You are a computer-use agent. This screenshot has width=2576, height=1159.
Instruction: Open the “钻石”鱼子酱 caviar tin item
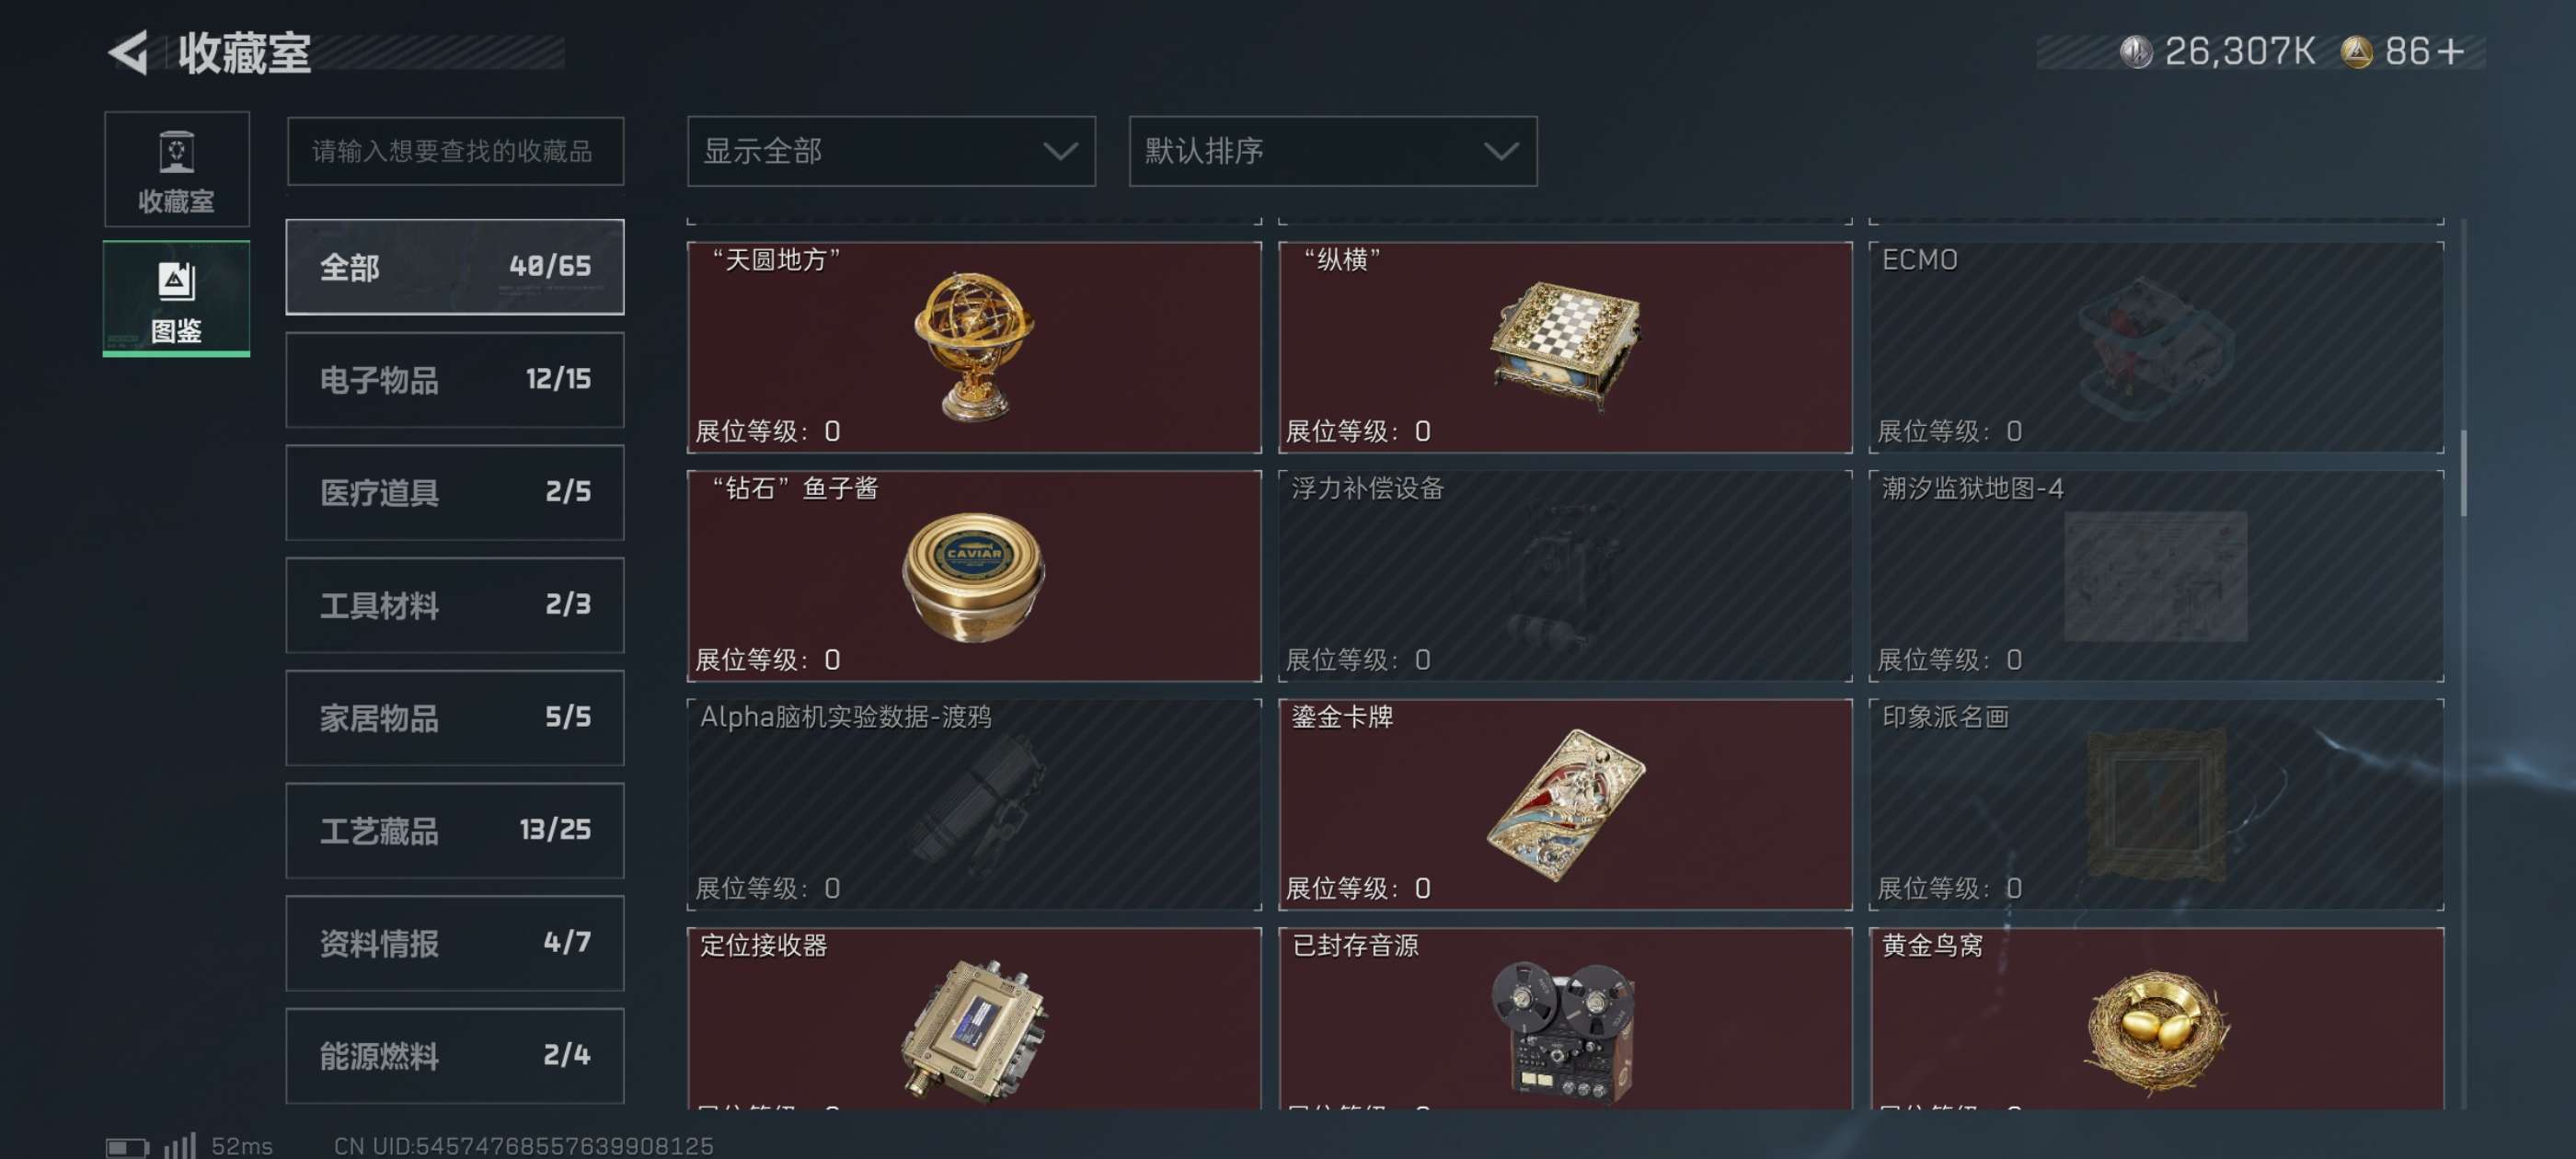point(974,576)
